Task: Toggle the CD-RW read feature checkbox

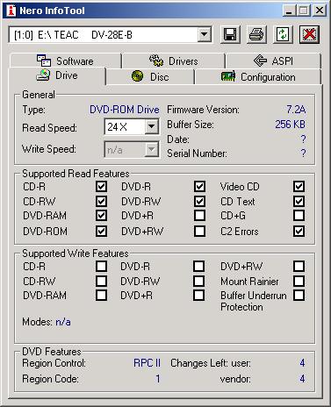Action: tap(101, 201)
